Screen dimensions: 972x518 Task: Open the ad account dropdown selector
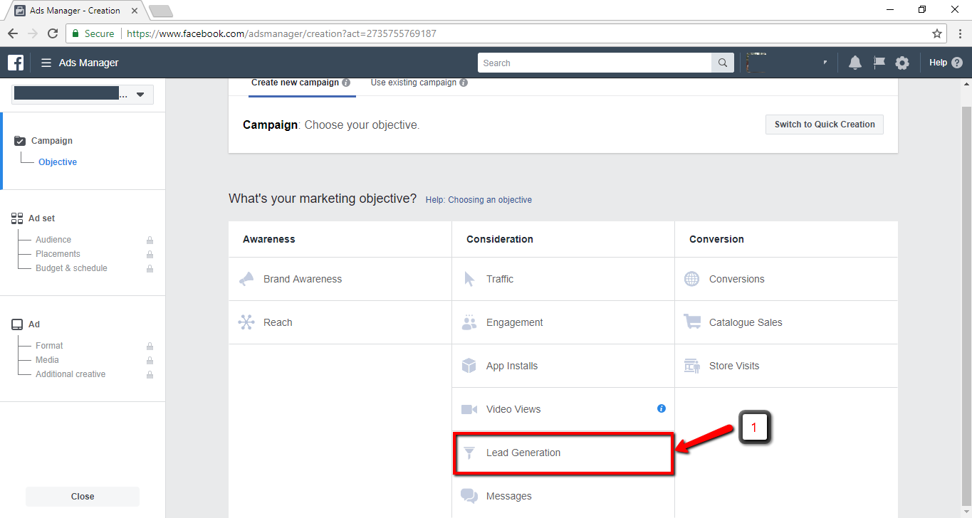tap(83, 94)
